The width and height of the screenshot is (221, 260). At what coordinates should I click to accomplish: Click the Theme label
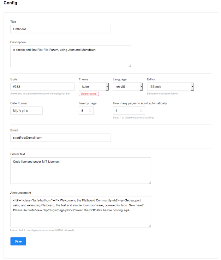pyautogui.click(x=83, y=79)
